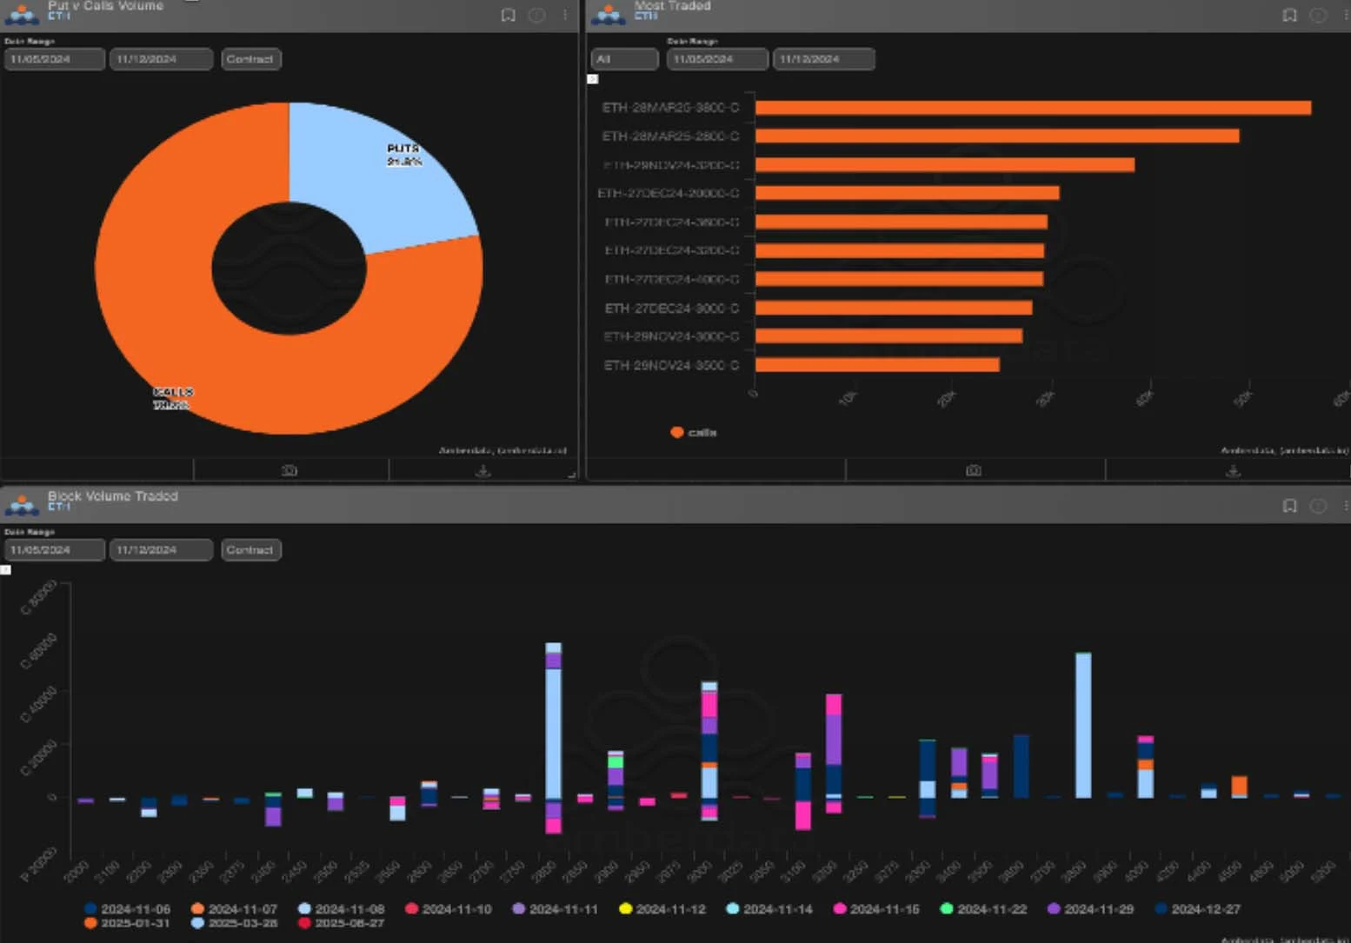Select start date field in Put v Calls Volume

(55, 59)
